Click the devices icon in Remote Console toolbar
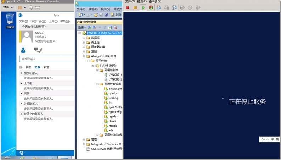This screenshot has width=281, height=160. pos(30,7)
